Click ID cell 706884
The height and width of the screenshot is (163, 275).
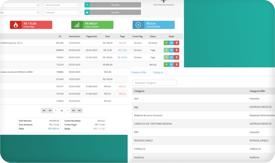60,72
